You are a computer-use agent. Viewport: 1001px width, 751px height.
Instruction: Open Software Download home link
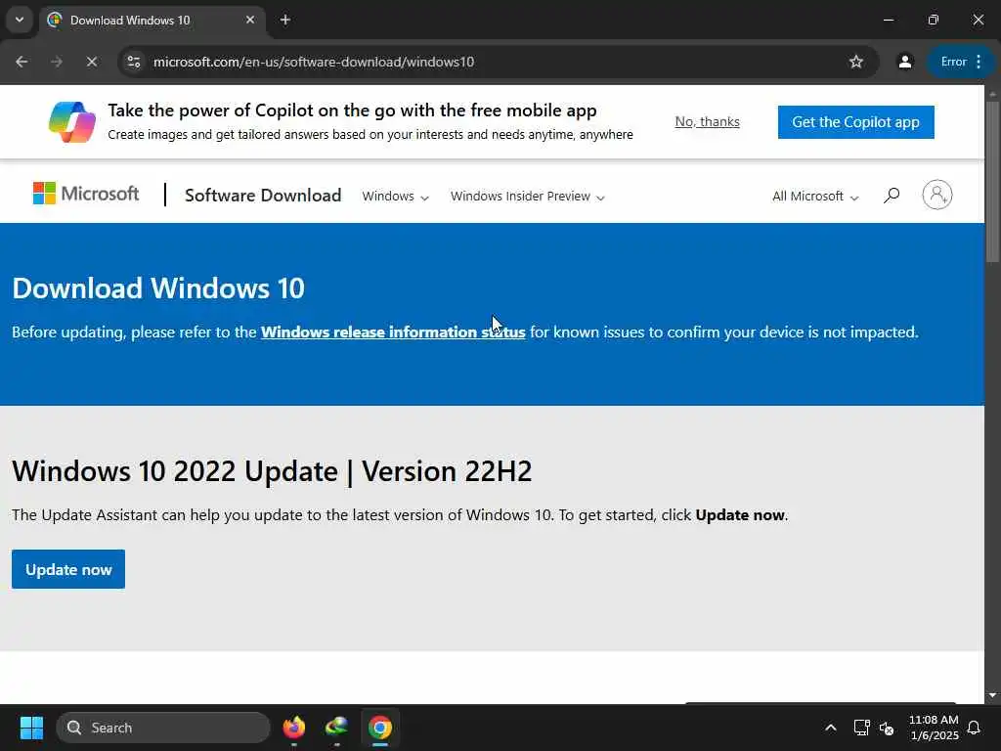coord(263,196)
